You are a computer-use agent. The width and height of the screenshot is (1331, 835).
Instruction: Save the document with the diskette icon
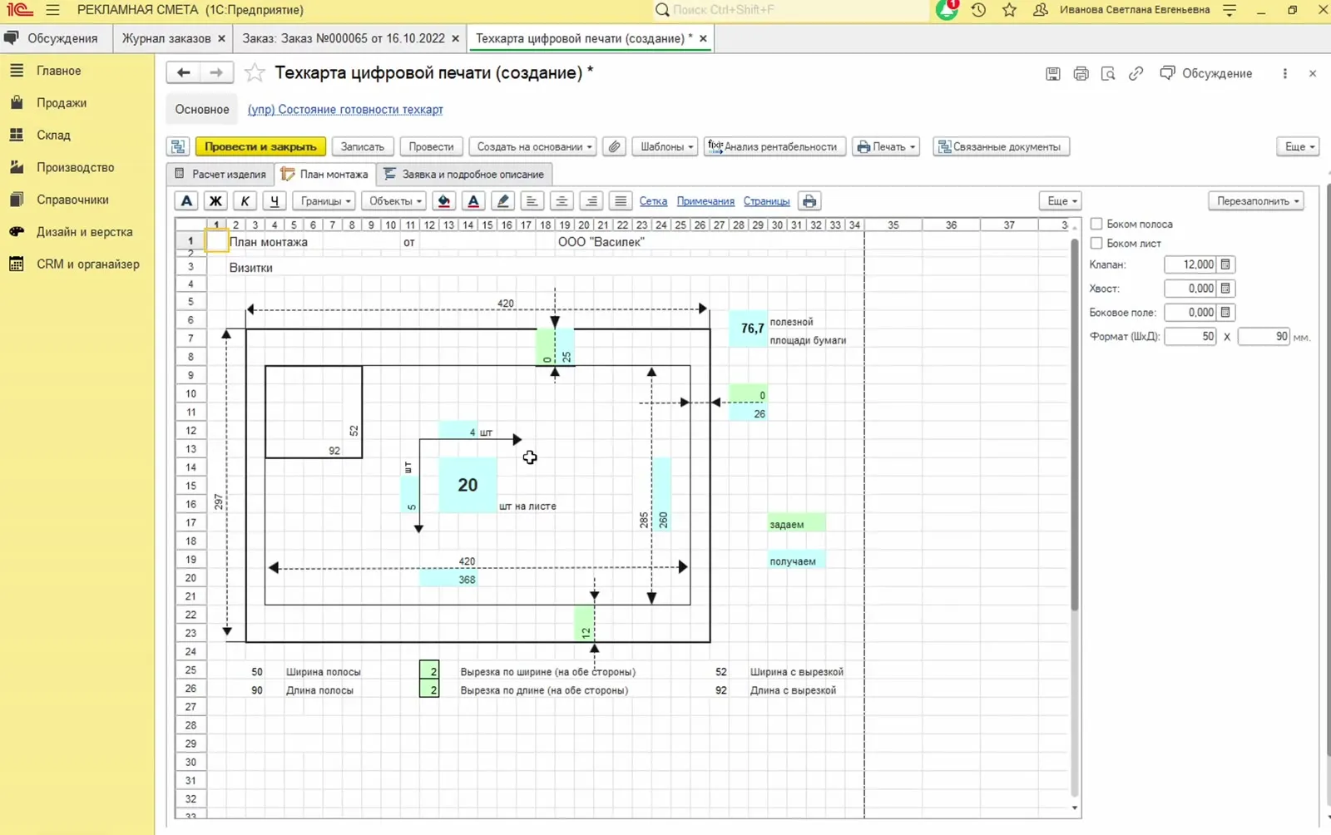click(x=1053, y=73)
